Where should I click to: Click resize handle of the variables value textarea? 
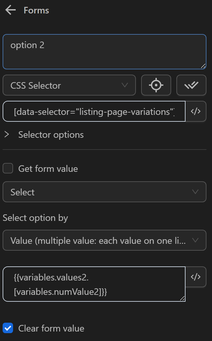182,298
